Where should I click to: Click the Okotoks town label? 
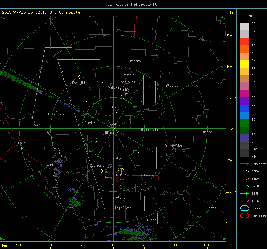(119, 197)
